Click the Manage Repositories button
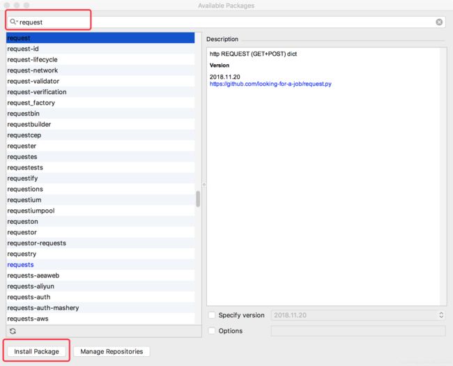The width and height of the screenshot is (453, 366). pos(112,351)
